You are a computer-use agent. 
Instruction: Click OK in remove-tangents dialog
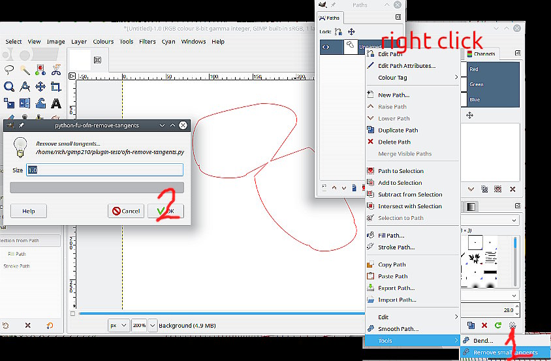coord(166,211)
